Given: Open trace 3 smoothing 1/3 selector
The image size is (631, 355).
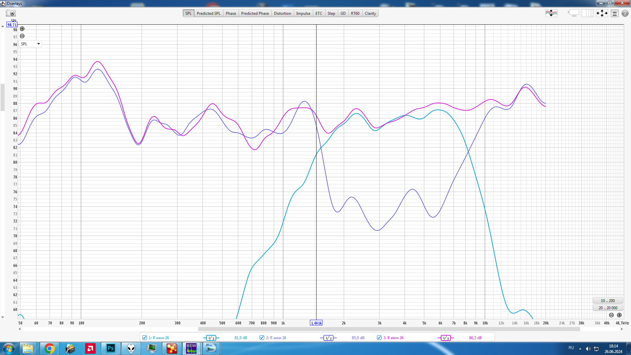Looking at the screenshot, I should coord(446,338).
